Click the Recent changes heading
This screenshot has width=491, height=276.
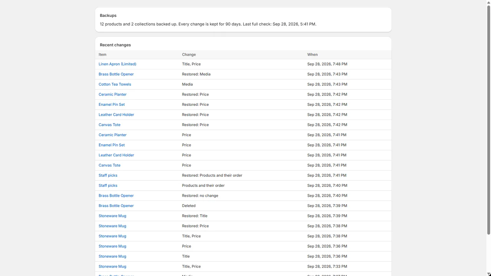[115, 45]
